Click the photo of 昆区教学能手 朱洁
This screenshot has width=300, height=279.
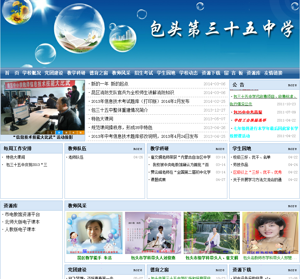click(94, 233)
